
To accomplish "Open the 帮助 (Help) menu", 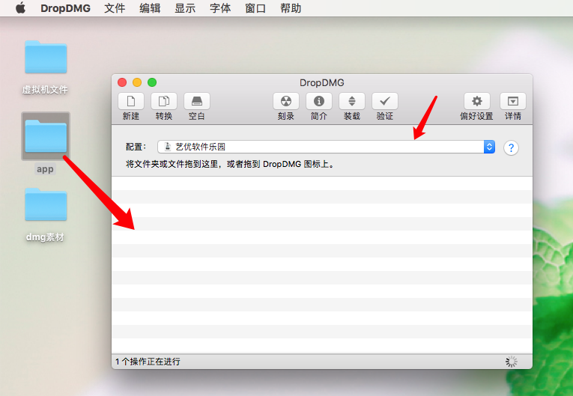I will click(x=291, y=8).
